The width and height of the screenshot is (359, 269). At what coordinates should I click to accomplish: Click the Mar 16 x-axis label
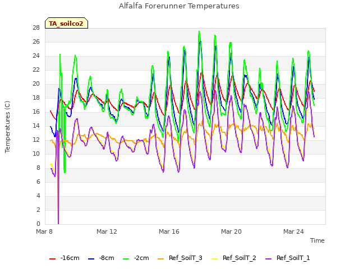(169, 231)
